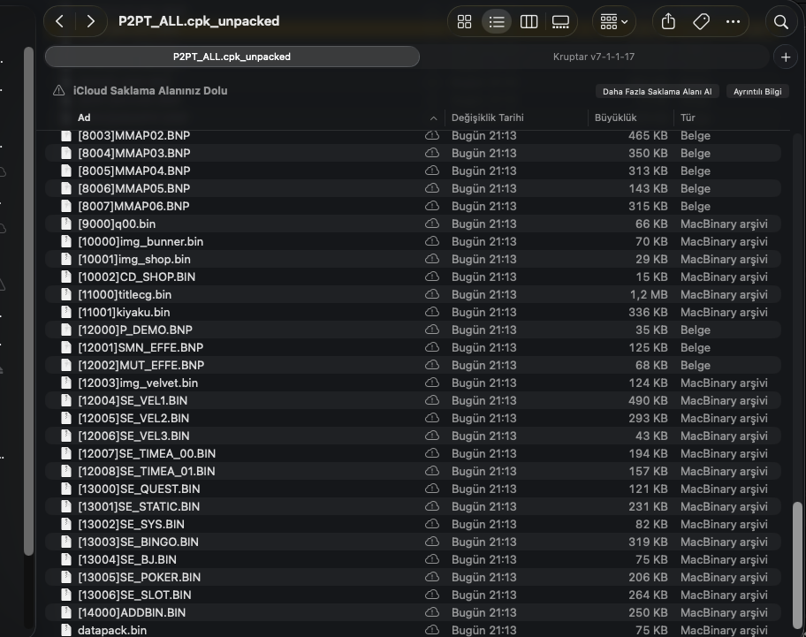806x637 pixels.
Task: Go back with the left chevron
Action: click(x=59, y=21)
